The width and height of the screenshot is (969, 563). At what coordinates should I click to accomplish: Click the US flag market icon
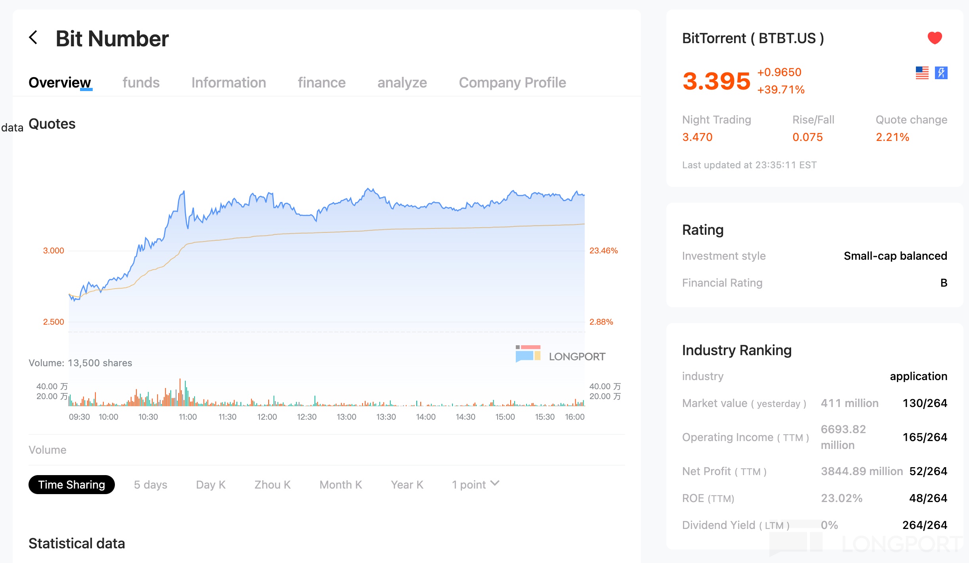pyautogui.click(x=922, y=72)
